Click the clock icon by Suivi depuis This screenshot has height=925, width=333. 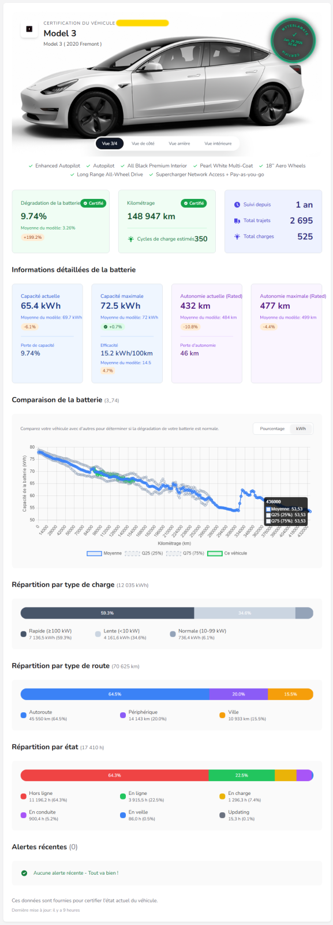tap(237, 205)
